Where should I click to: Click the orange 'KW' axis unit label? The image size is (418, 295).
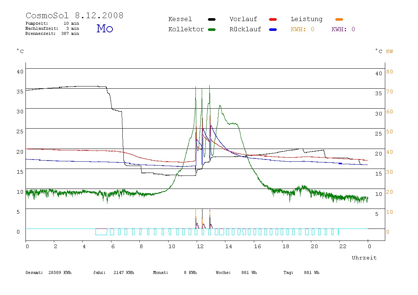(390, 51)
